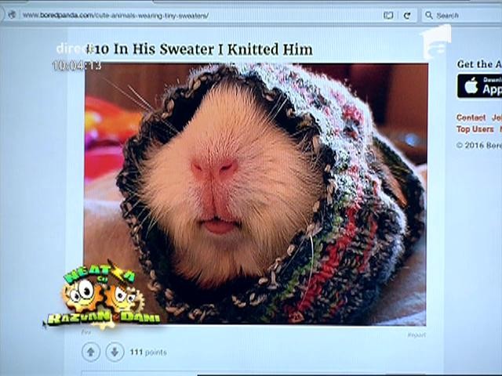Upvote the sweater post with up arrow

pyautogui.click(x=91, y=352)
